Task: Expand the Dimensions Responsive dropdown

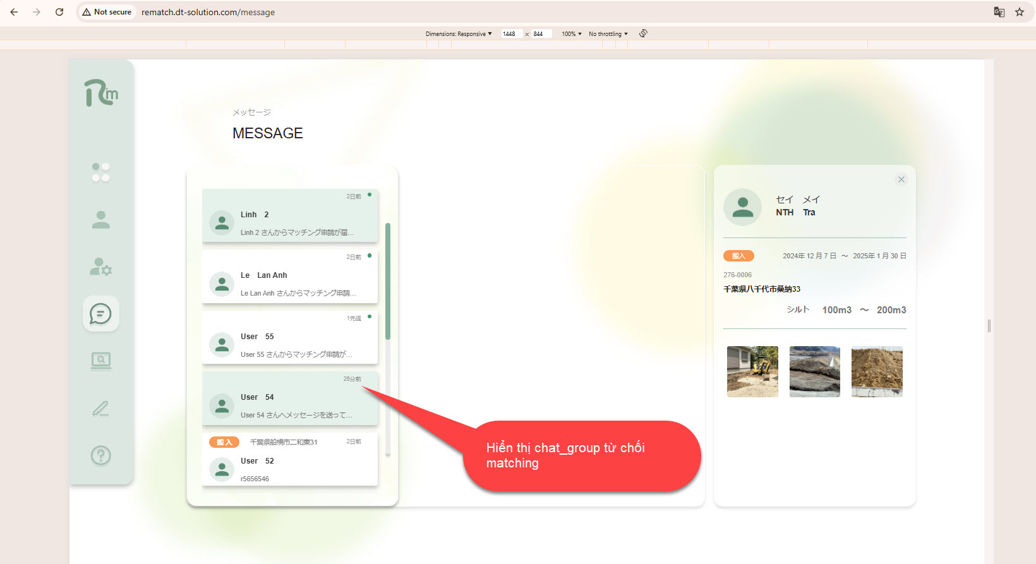Action: click(x=459, y=34)
